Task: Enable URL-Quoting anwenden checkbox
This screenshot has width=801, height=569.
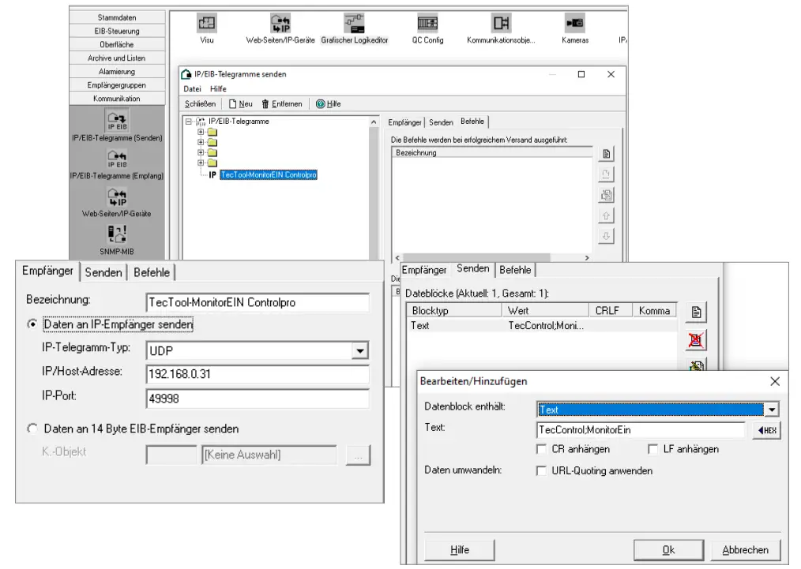Action: point(541,470)
